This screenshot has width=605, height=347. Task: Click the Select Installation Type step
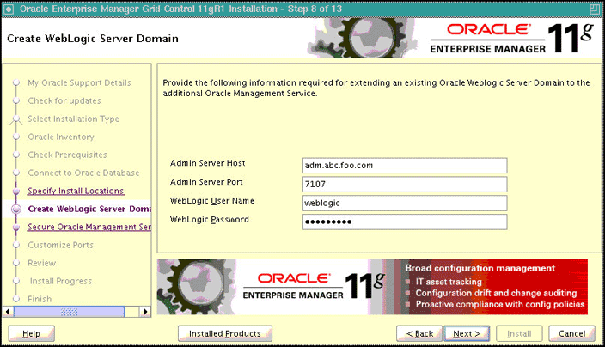[73, 119]
